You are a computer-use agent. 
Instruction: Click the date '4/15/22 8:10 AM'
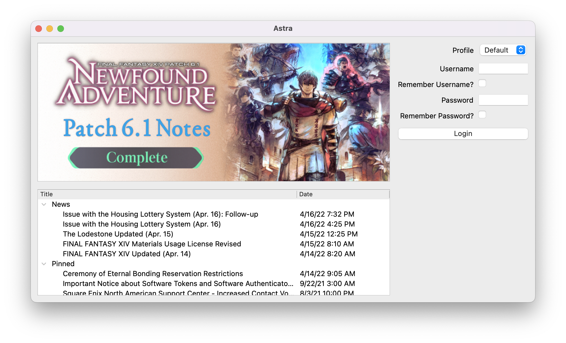pyautogui.click(x=327, y=244)
